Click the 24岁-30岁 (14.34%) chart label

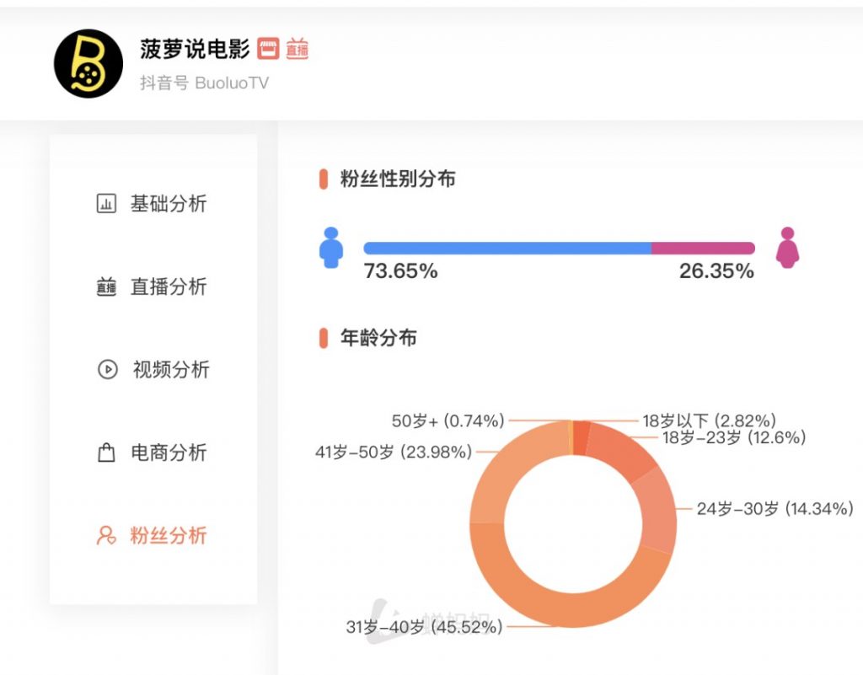point(775,508)
